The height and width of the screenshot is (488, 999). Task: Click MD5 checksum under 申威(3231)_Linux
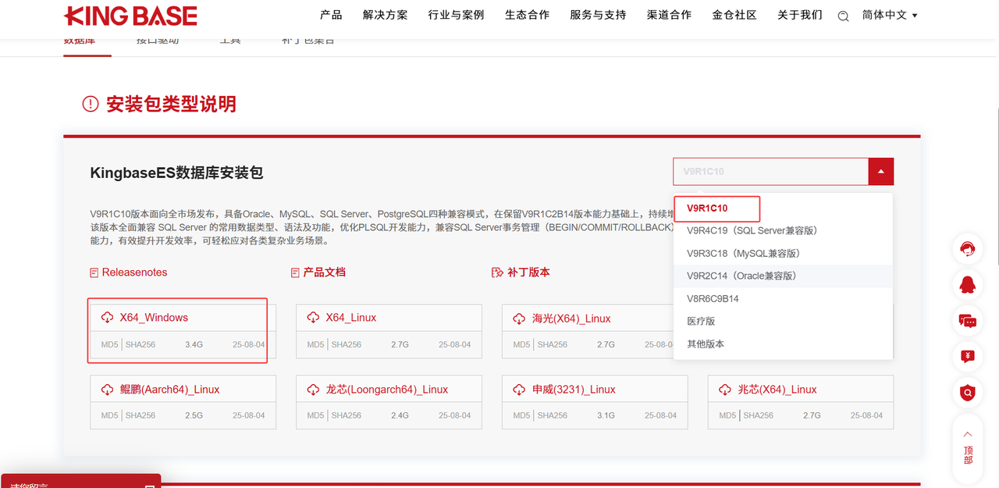[521, 415]
